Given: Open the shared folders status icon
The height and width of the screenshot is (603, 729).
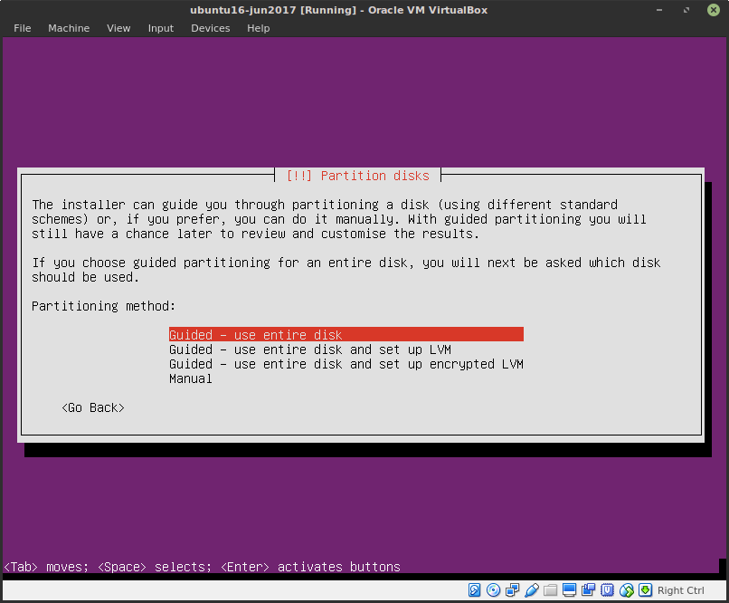Looking at the screenshot, I should point(549,589).
